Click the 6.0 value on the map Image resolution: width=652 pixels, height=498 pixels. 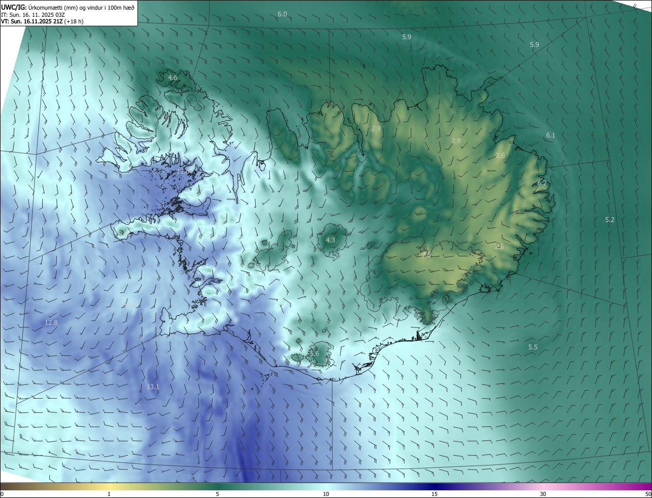(x=282, y=14)
